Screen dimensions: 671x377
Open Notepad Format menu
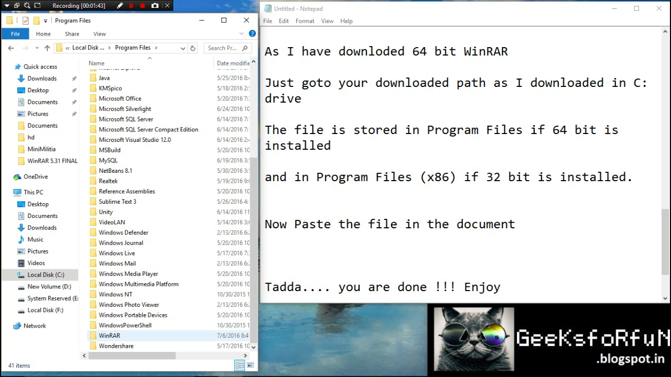[x=305, y=21]
